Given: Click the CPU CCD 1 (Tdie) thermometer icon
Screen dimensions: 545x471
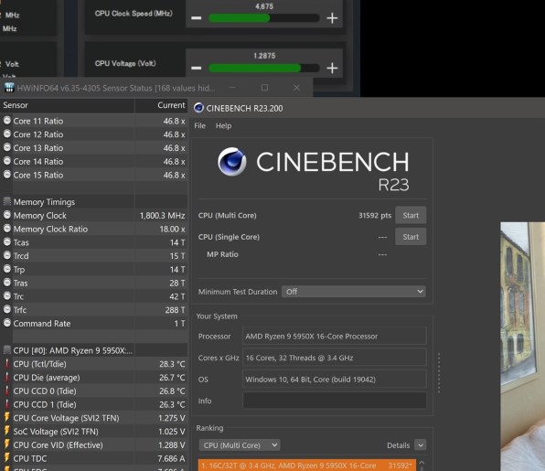Looking at the screenshot, I should [x=6, y=404].
